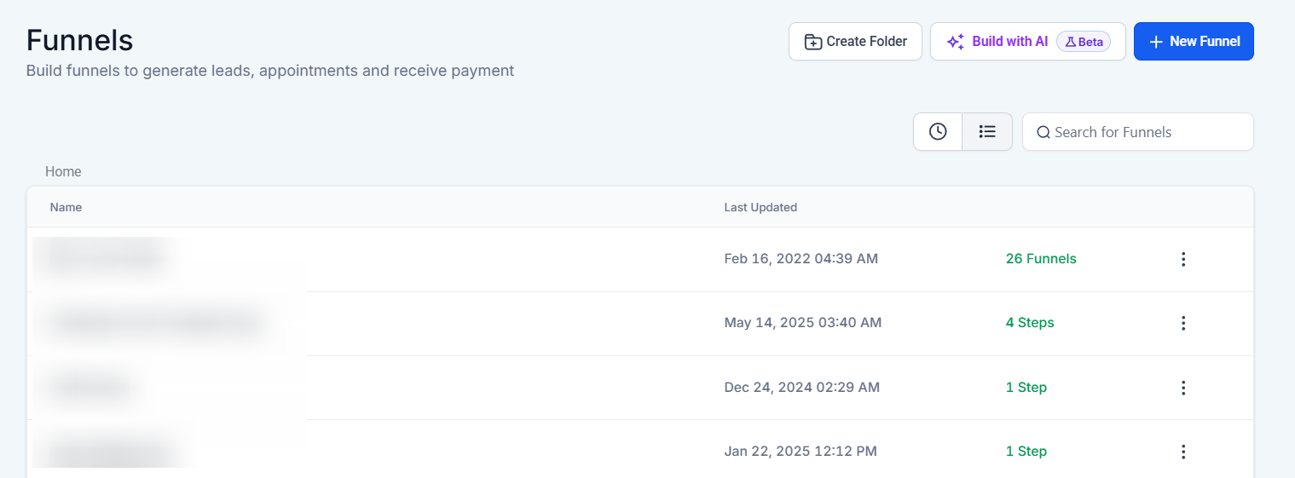Click the 4 Steps label
This screenshot has height=478, width=1295.
[x=1030, y=323]
